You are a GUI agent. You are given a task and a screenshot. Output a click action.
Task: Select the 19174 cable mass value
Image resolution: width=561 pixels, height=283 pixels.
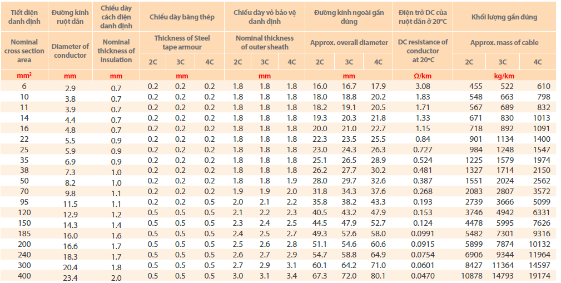tap(537, 276)
